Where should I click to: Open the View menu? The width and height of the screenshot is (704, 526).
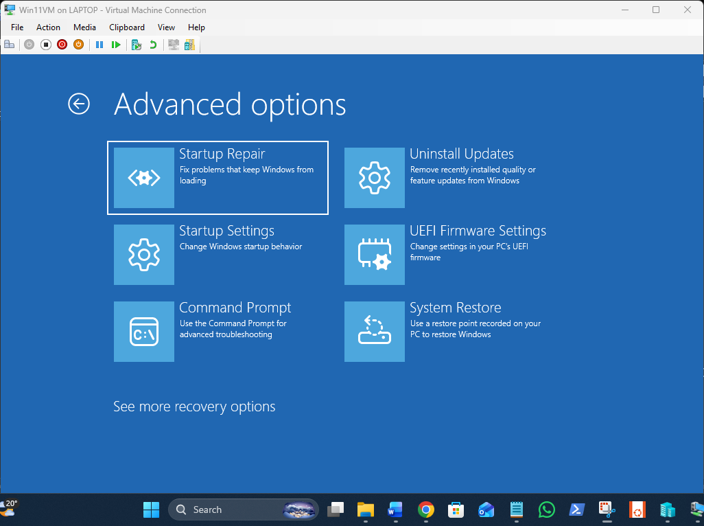(166, 27)
